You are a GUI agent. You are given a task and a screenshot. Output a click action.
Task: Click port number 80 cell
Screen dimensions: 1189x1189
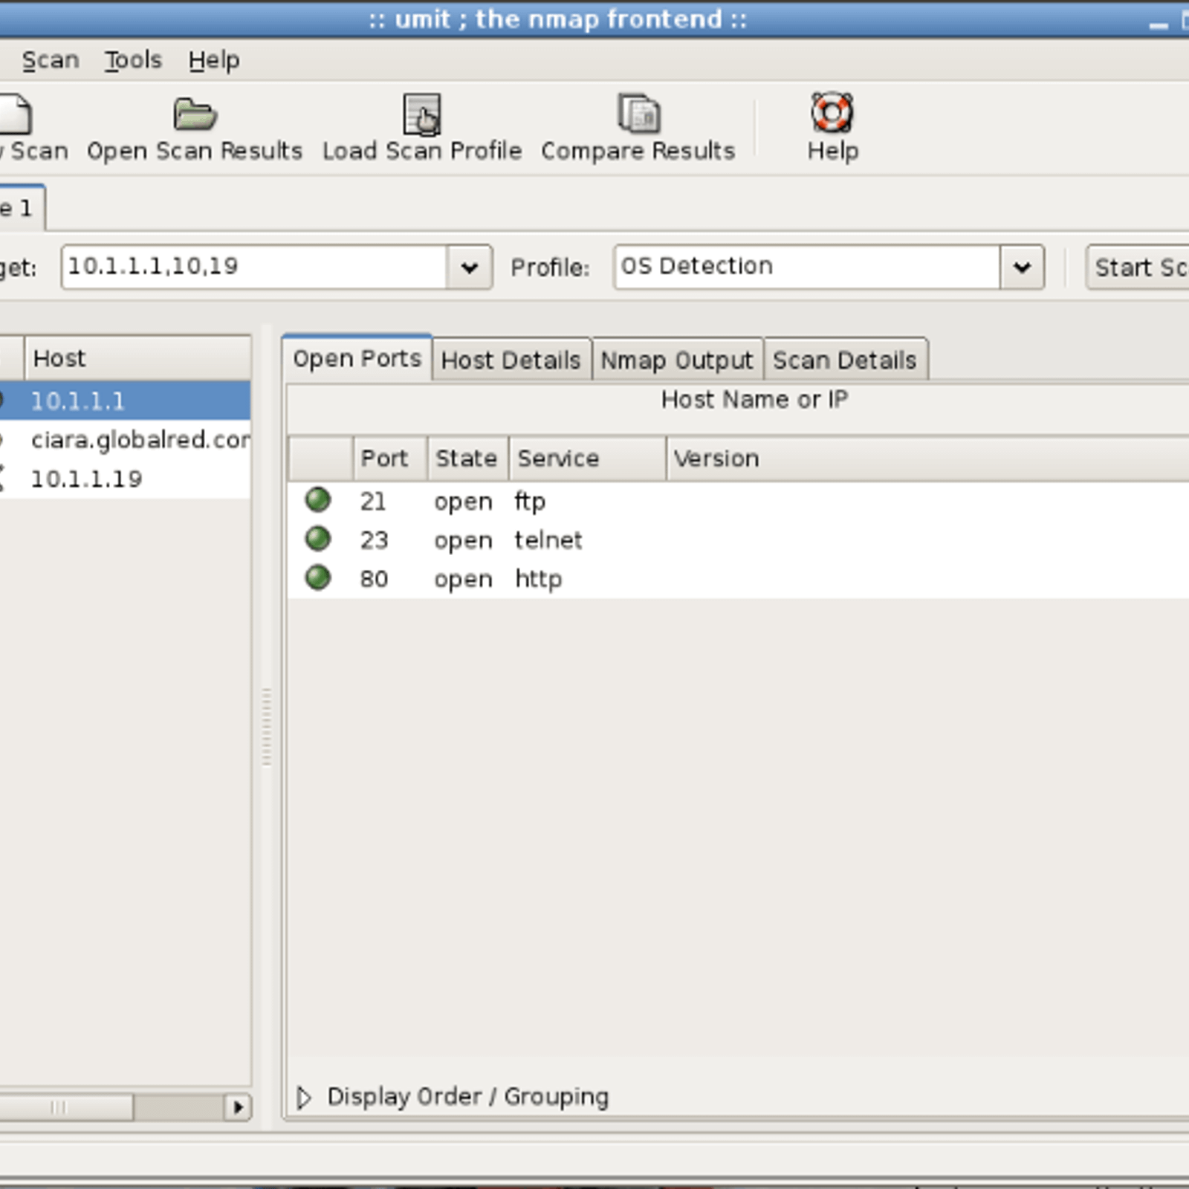point(374,579)
